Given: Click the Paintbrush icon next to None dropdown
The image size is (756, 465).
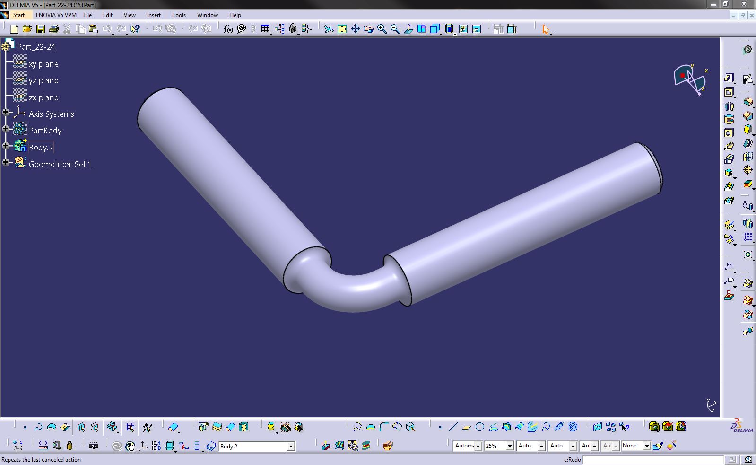Looking at the screenshot, I should click(x=658, y=446).
